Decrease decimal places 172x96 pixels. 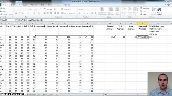(x=95, y=13)
